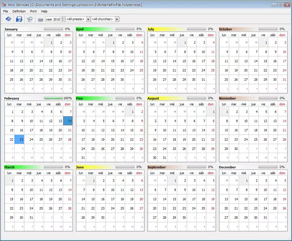
Task: Click the floppy disk save icon
Action: pyautogui.click(x=19, y=19)
